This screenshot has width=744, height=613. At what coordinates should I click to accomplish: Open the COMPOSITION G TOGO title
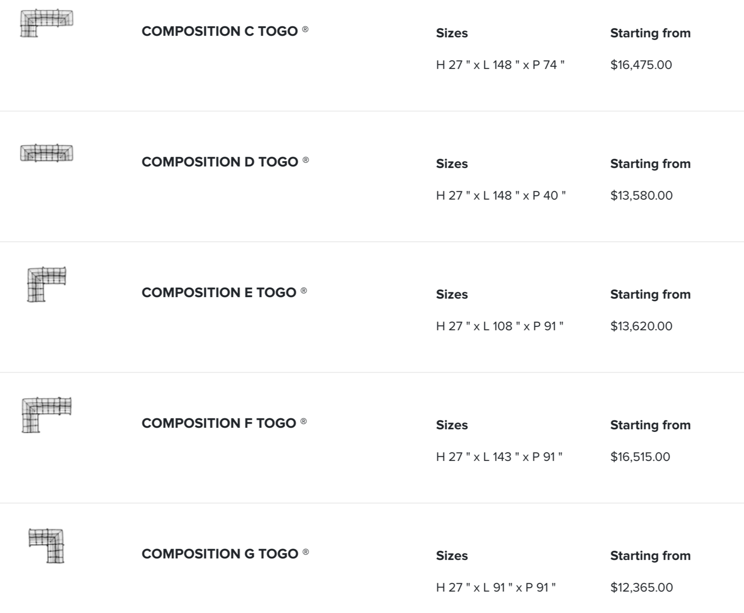pos(220,554)
